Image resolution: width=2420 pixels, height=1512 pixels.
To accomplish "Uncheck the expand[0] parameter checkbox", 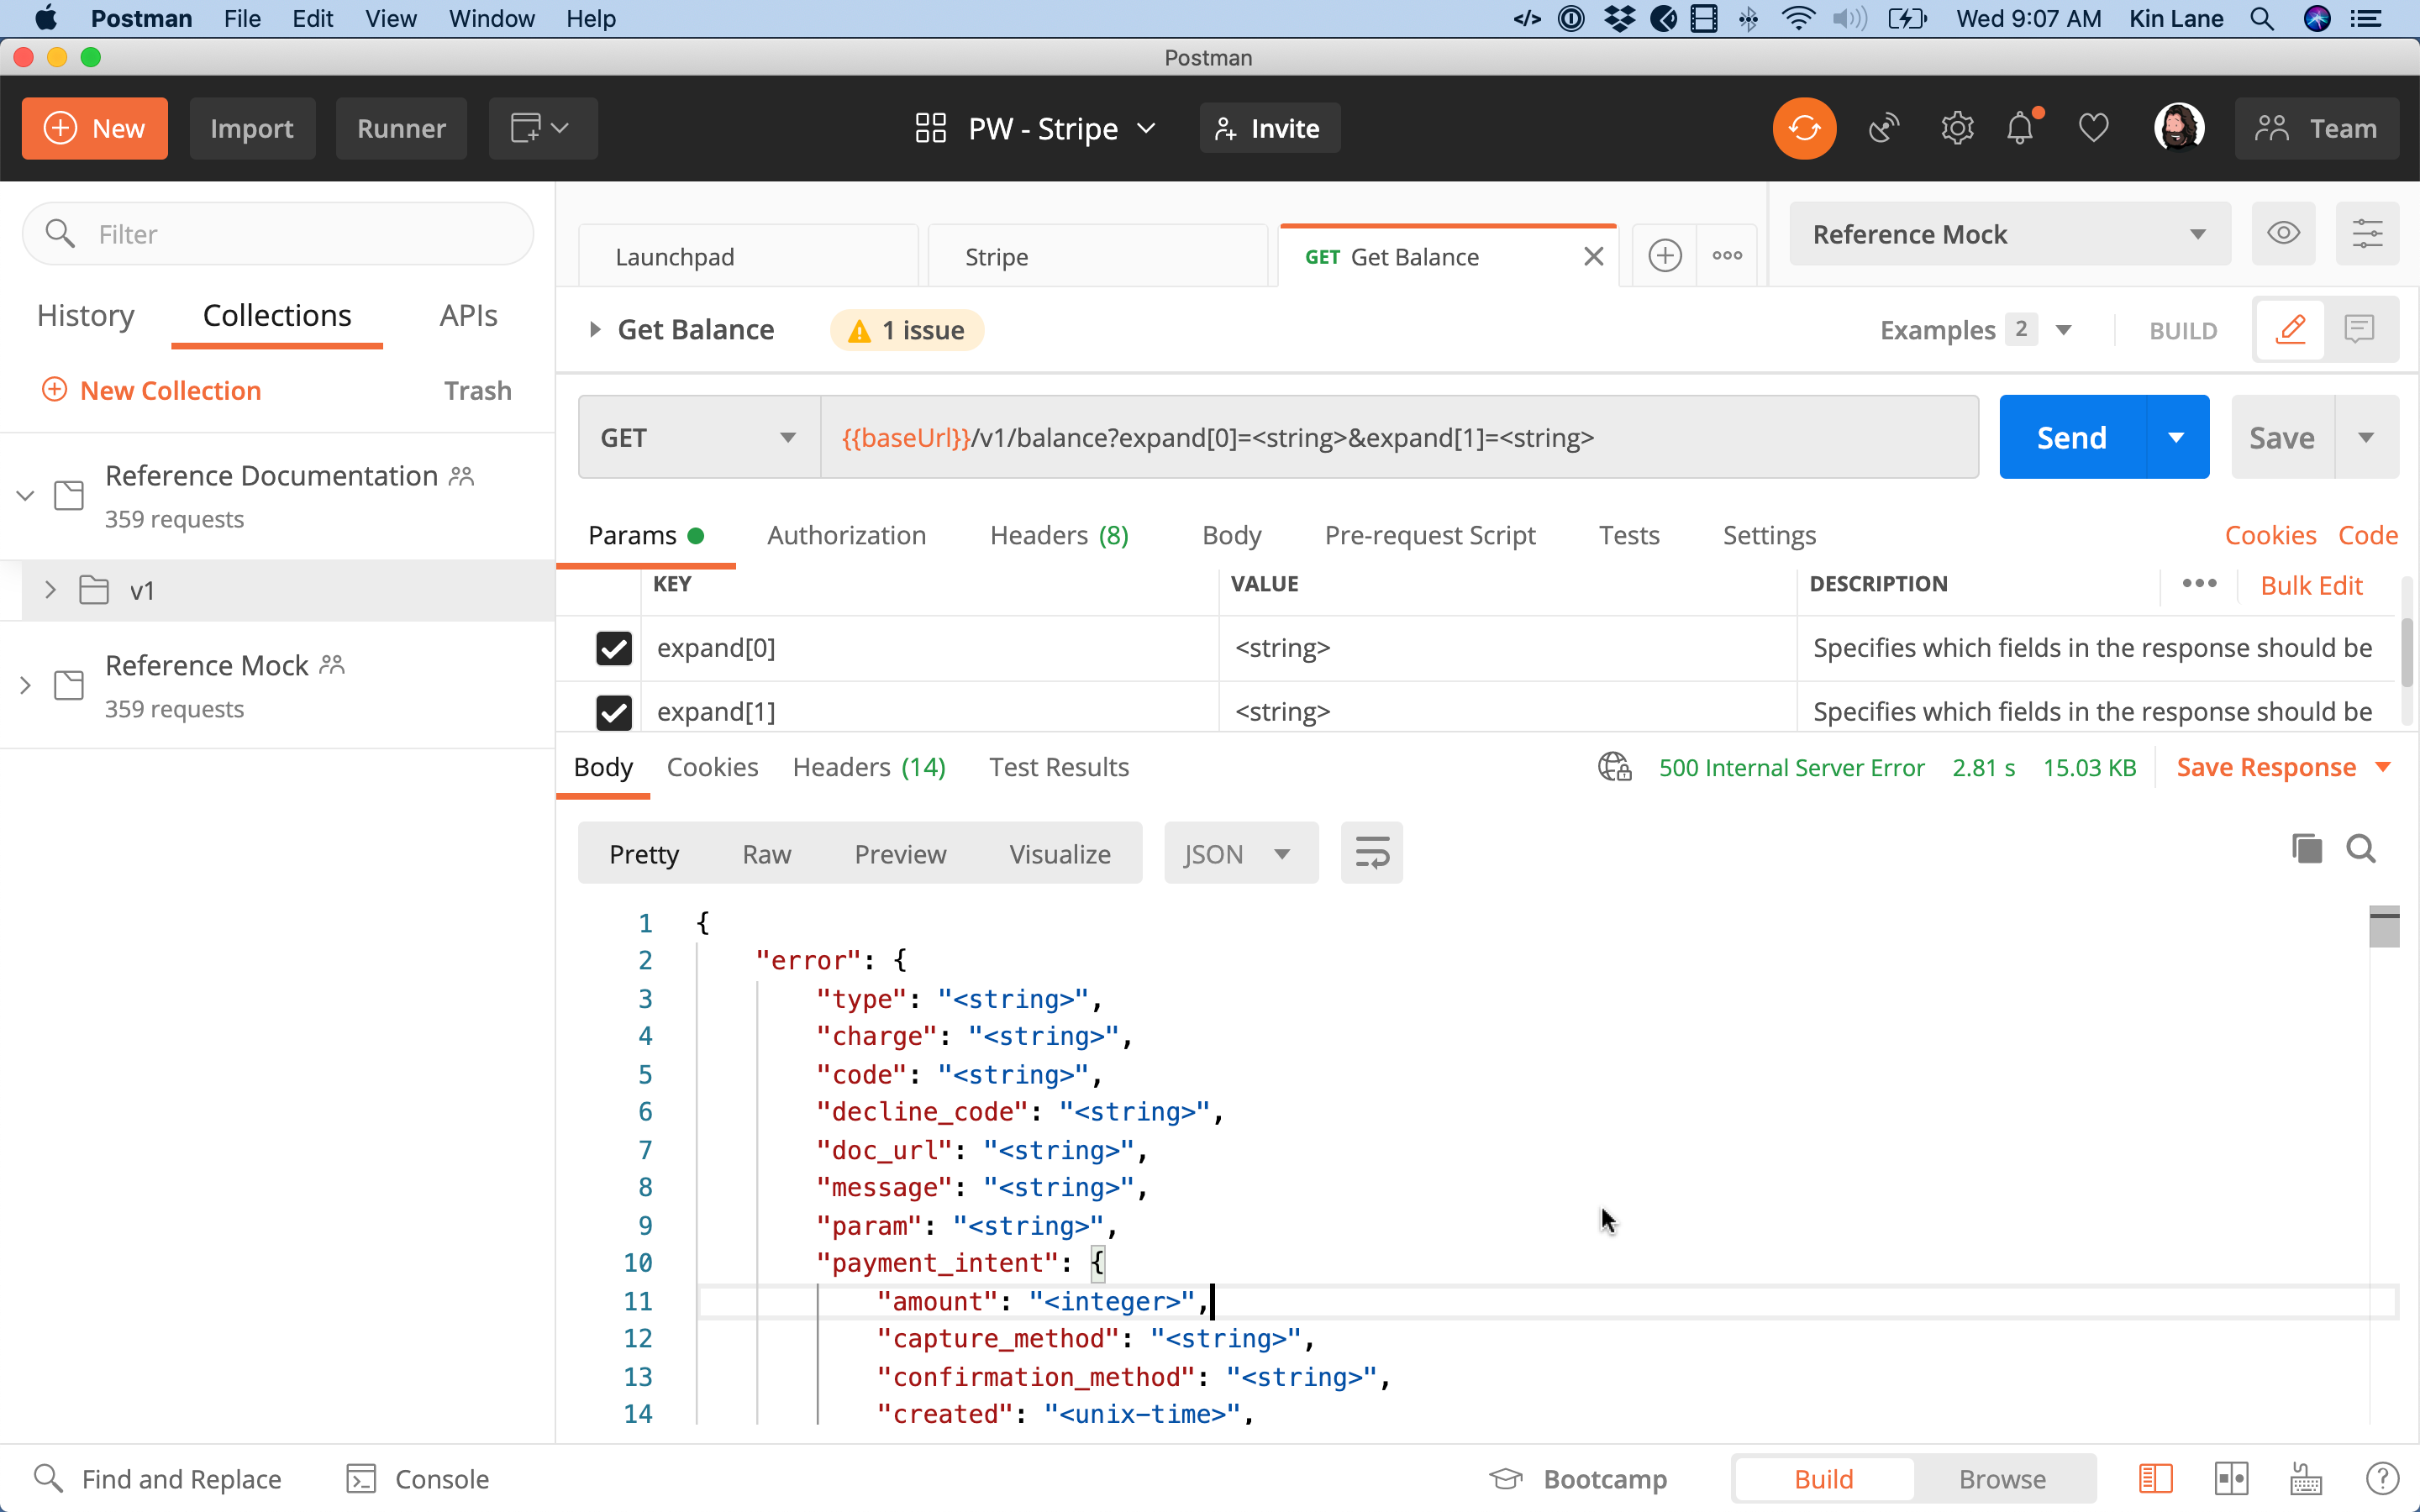I will tap(613, 648).
